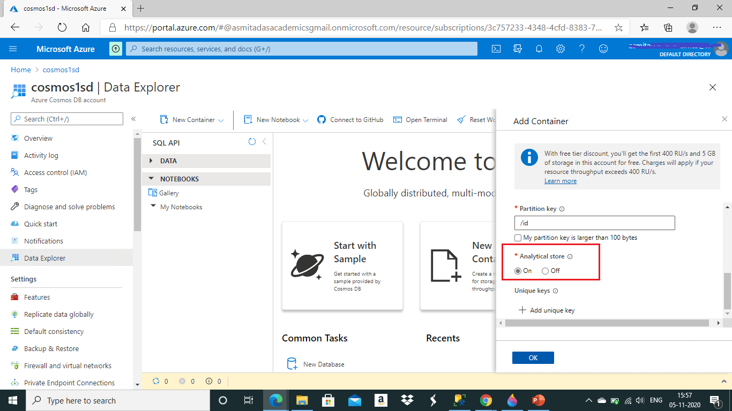732x411 pixels.
Task: Follow the Learn more link
Action: point(561,181)
